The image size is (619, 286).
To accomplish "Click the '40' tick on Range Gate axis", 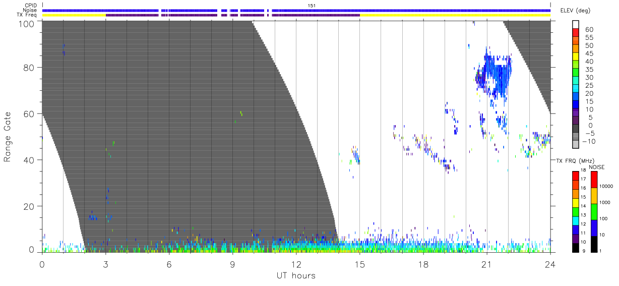I will [x=29, y=160].
